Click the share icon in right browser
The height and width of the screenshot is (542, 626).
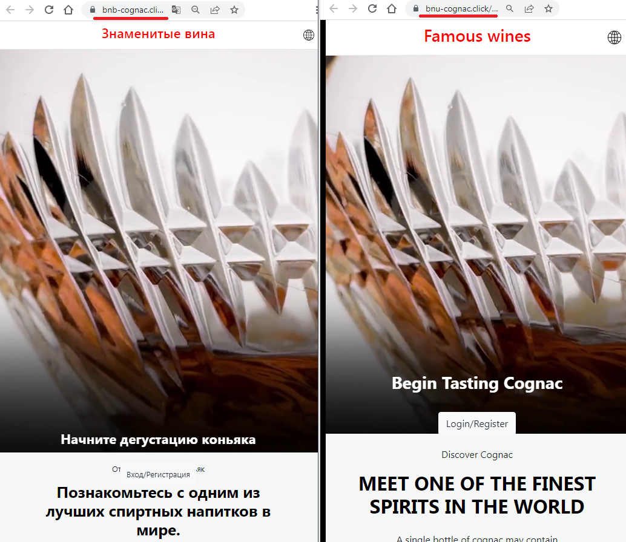529,8
